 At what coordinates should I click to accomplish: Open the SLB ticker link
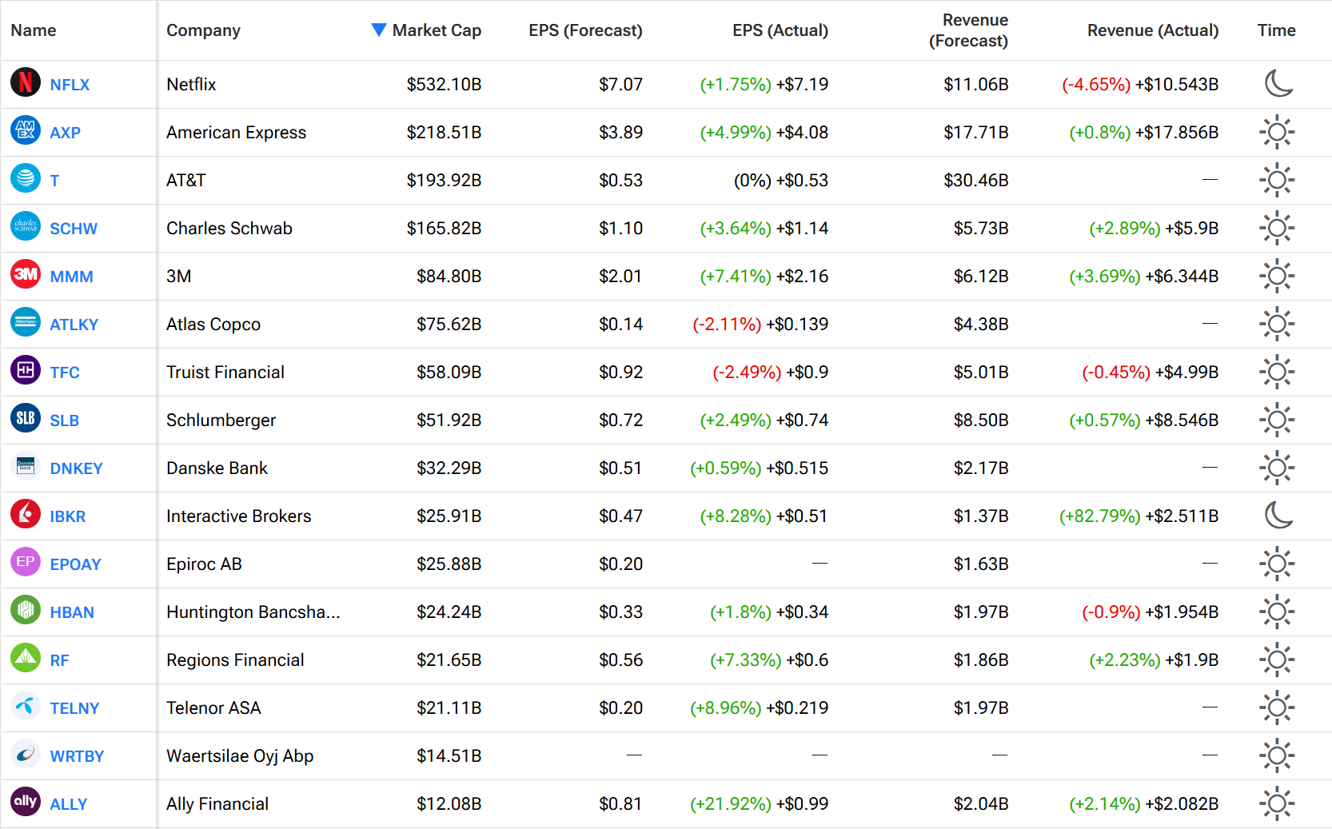(64, 420)
